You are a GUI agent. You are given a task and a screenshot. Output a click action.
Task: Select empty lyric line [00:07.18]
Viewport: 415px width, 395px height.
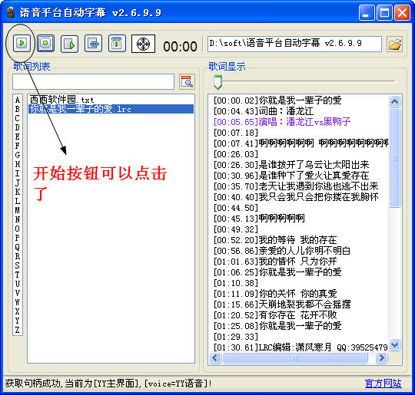point(236,133)
